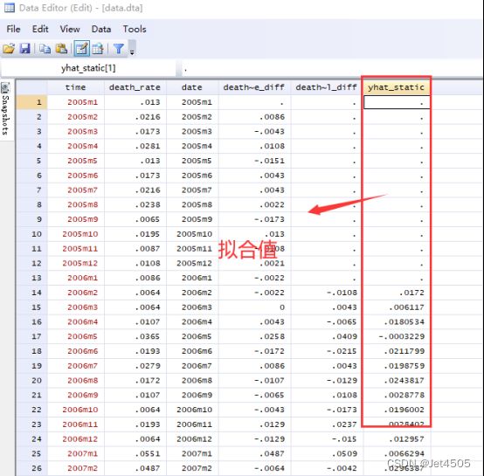Viewport: 484px width, 476px height.
Task: Click death_rate cell .0551
Action: coord(135,454)
